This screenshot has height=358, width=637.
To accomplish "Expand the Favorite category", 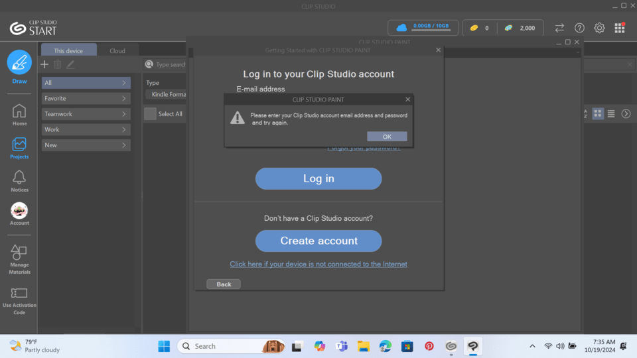I will 86,98.
